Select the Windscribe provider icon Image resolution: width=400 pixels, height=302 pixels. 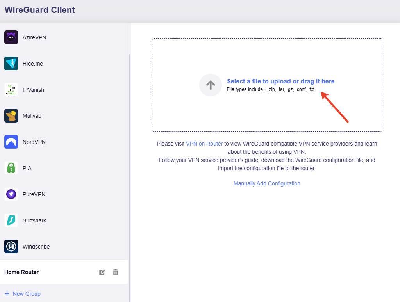click(11, 246)
